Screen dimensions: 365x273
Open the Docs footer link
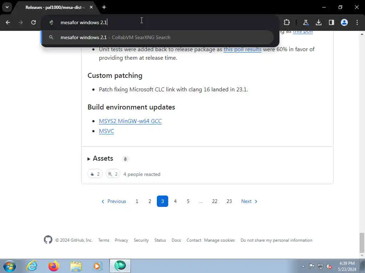point(176,240)
